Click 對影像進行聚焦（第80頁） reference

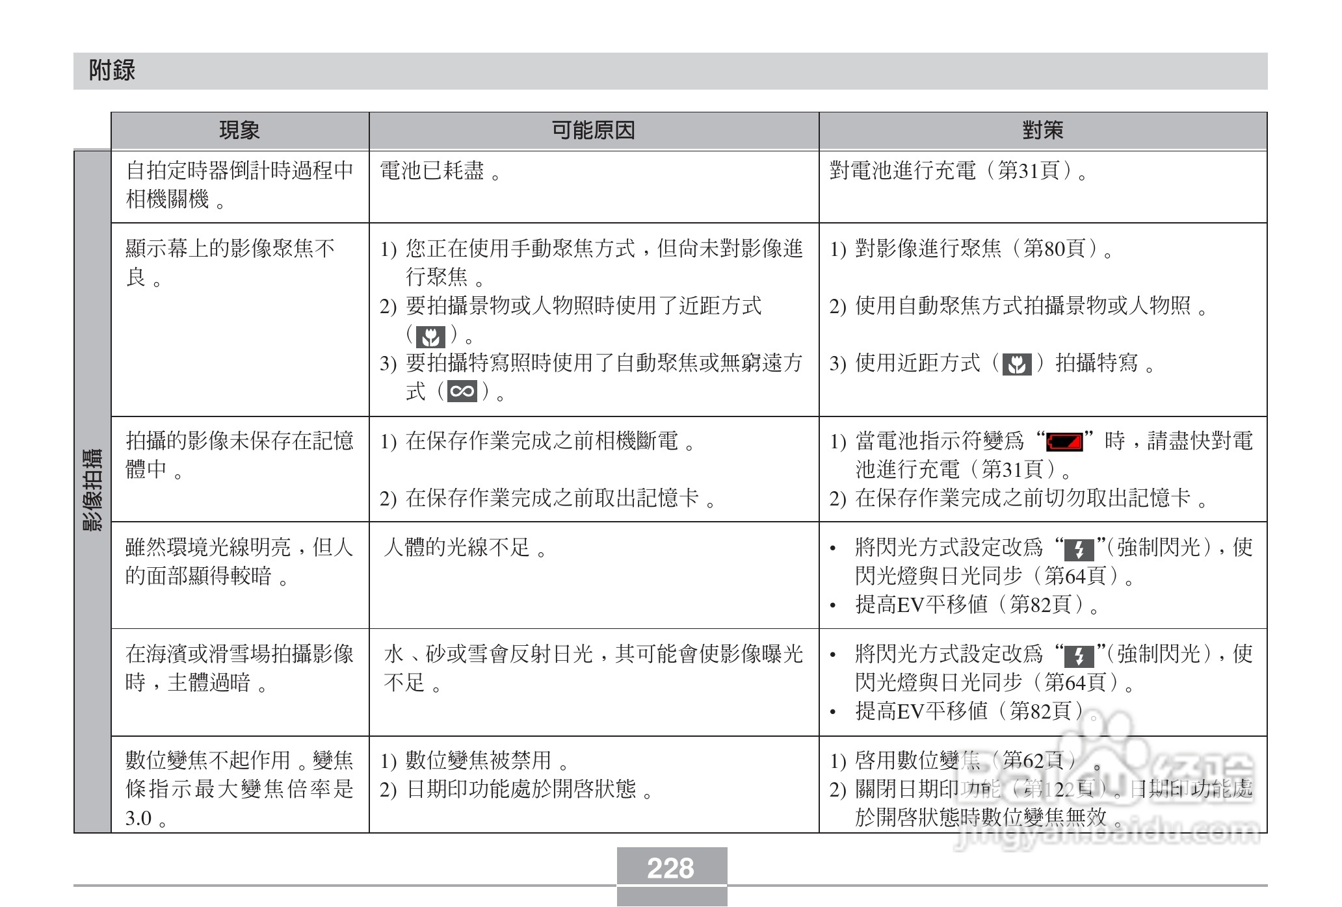point(975,248)
